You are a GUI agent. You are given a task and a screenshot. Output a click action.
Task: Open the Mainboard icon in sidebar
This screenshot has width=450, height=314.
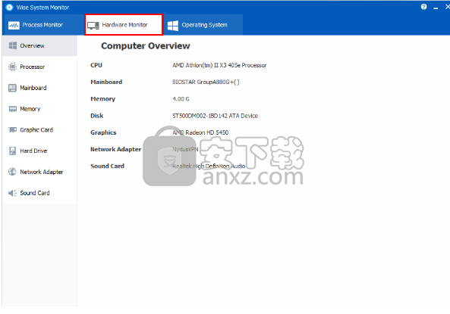coord(12,88)
